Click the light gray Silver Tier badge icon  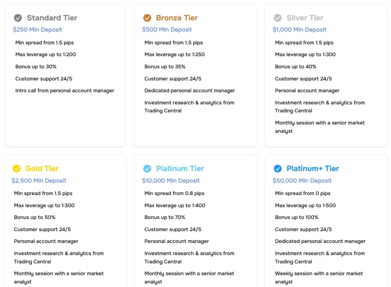point(278,18)
